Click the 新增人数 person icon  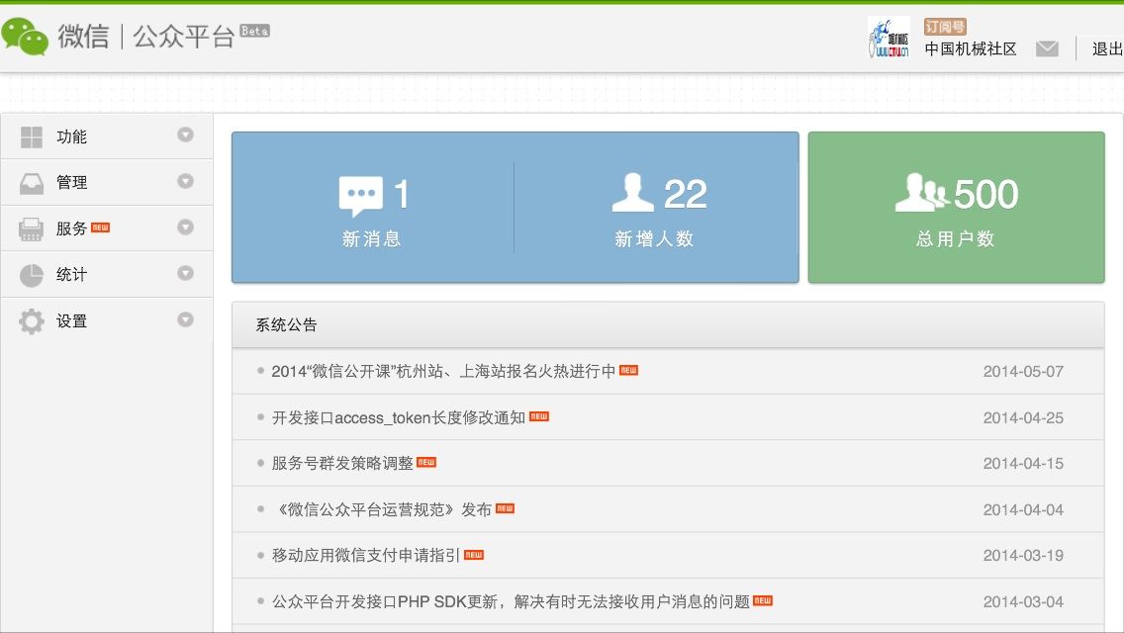(x=633, y=194)
